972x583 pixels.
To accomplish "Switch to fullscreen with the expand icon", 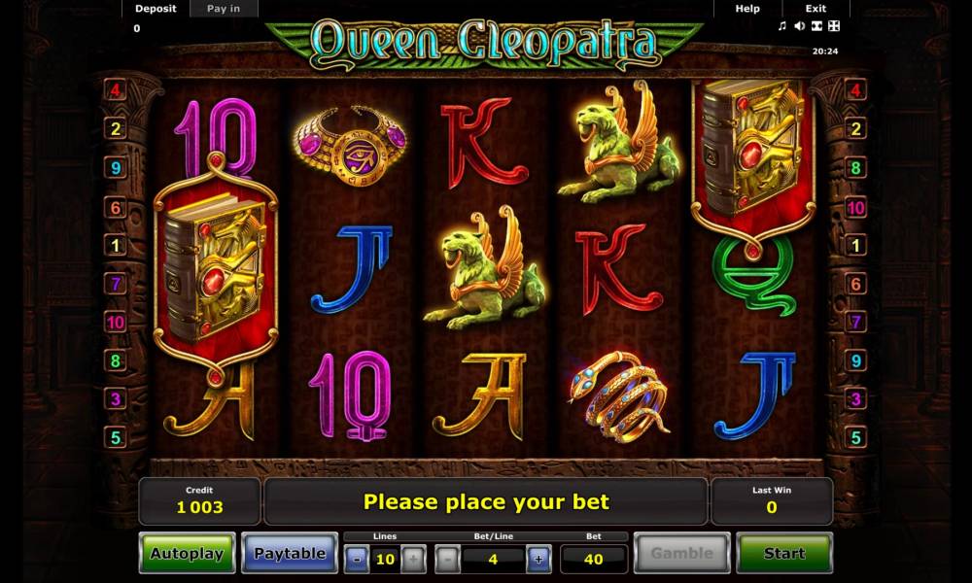I will [x=834, y=26].
